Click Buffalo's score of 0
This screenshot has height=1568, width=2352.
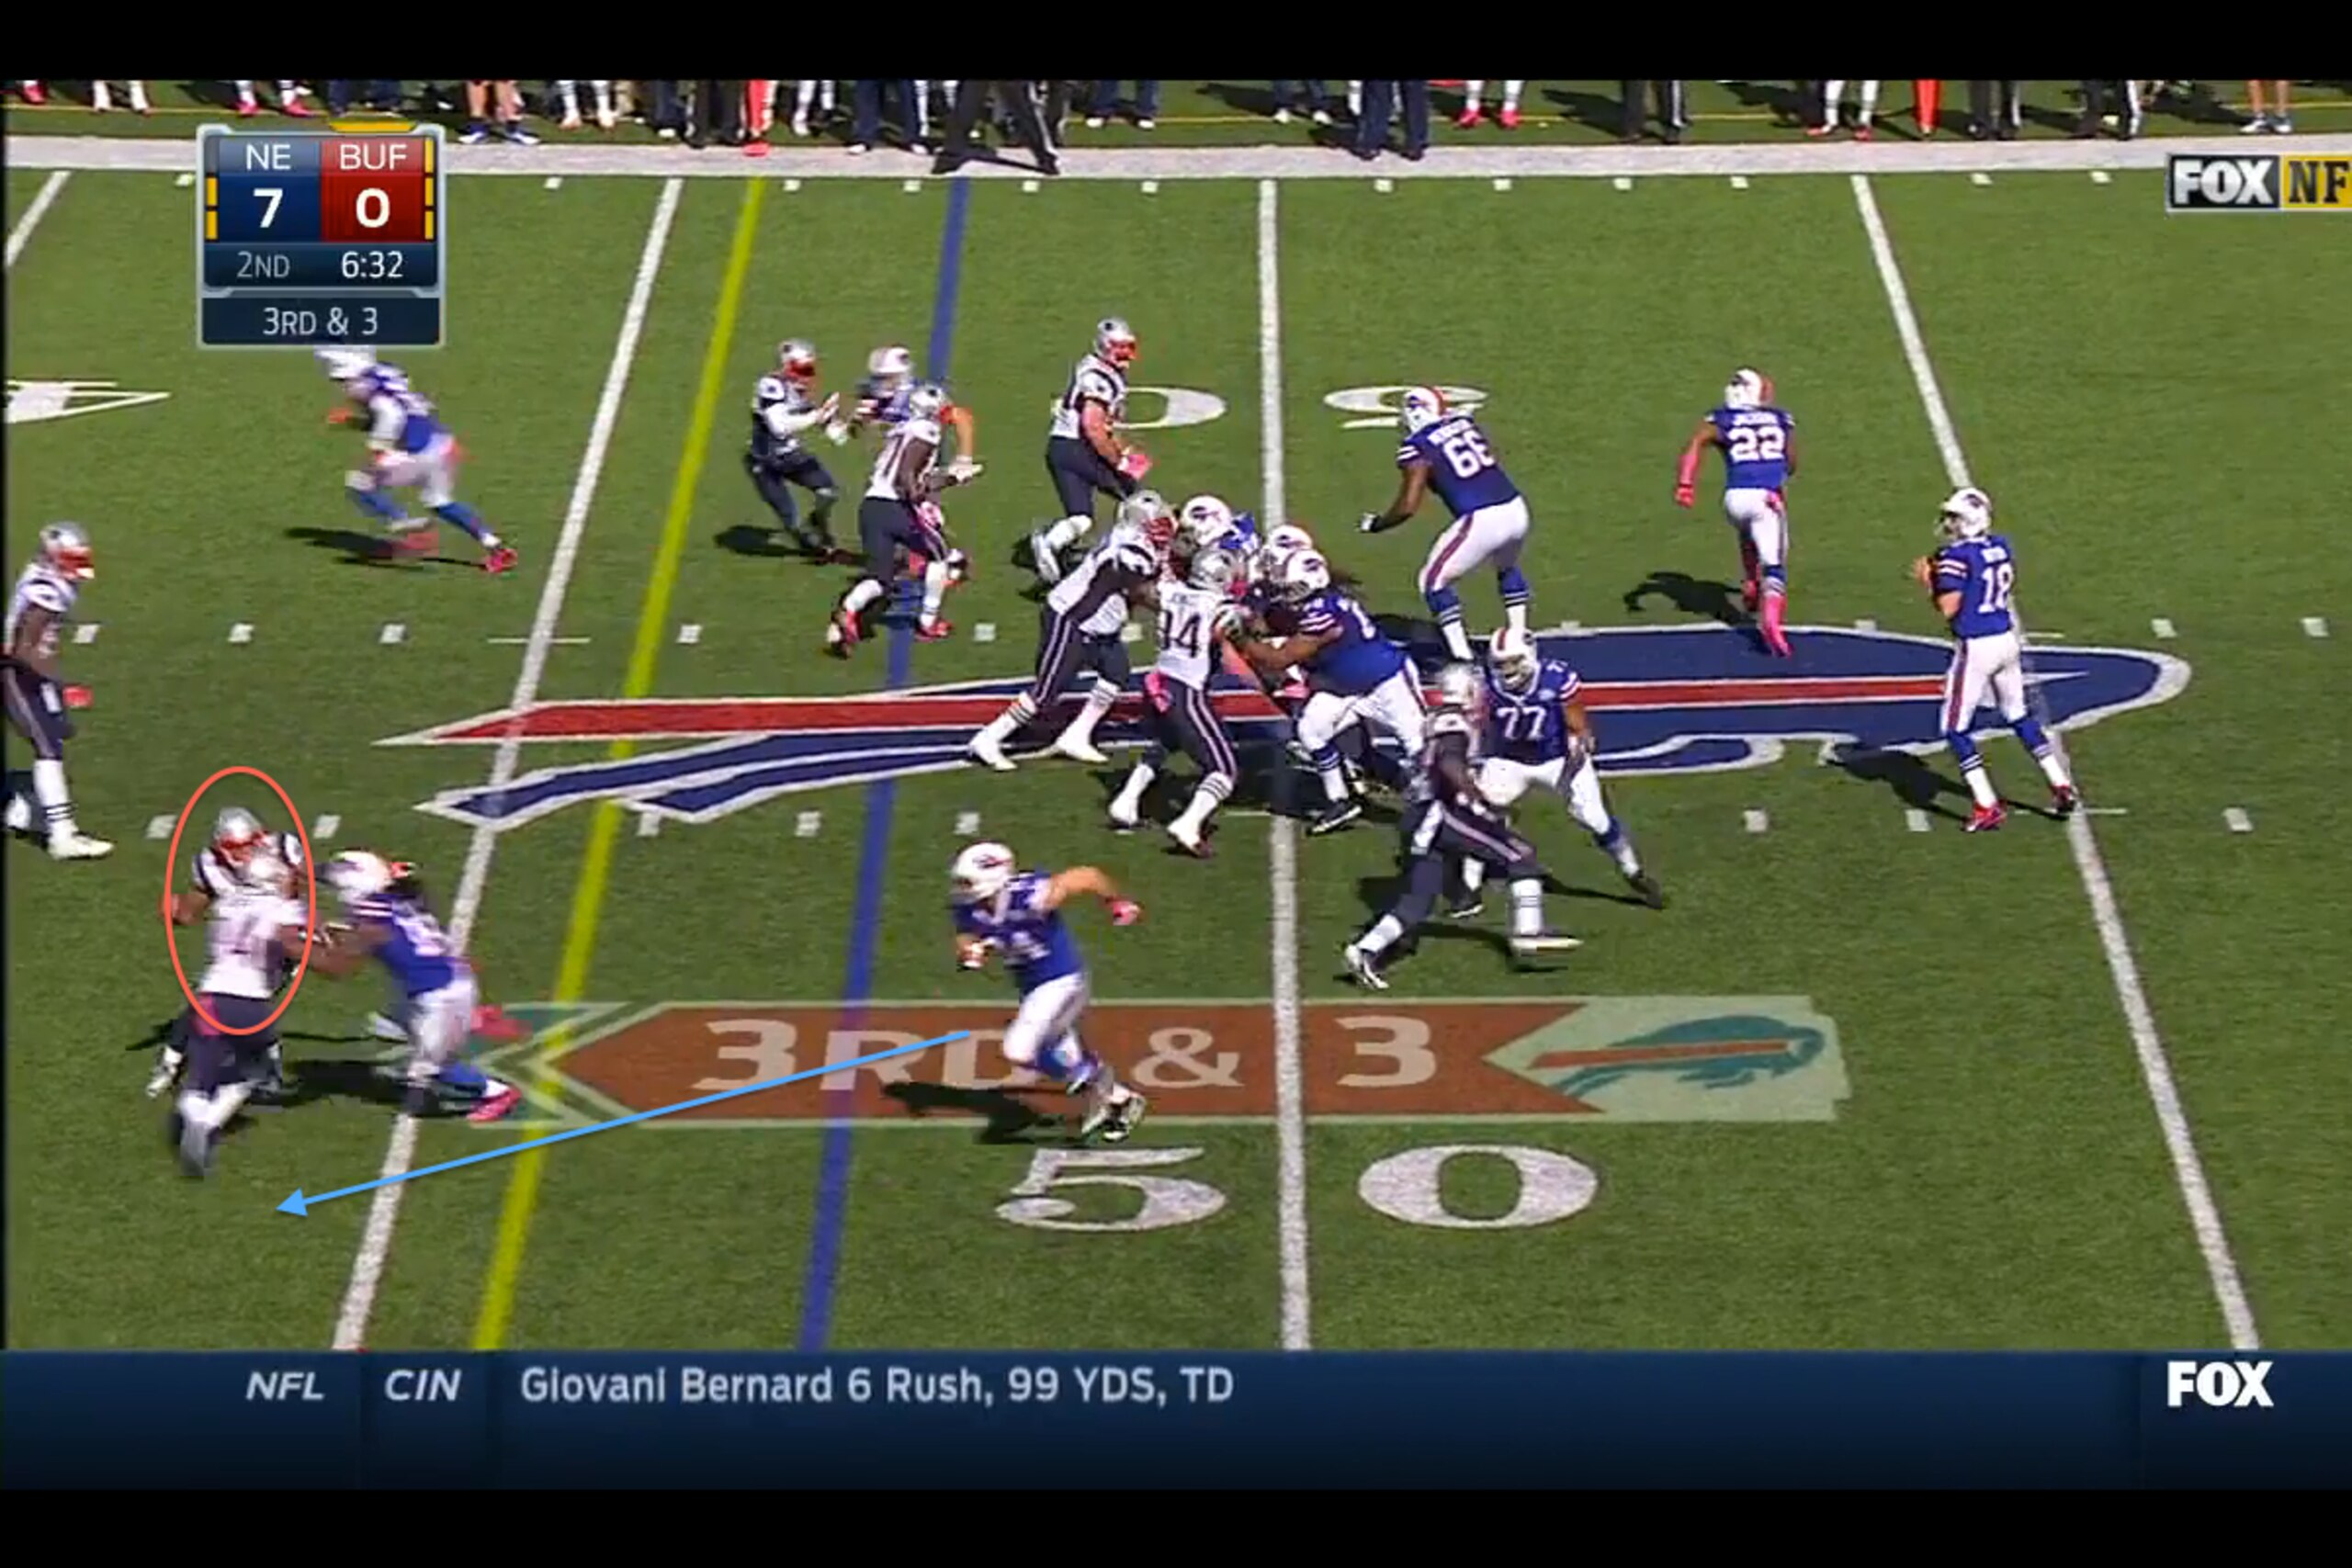[x=372, y=209]
